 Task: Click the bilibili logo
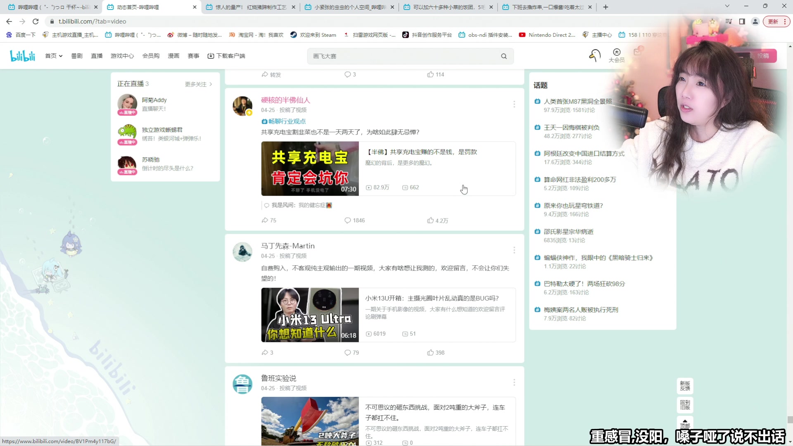[22, 56]
